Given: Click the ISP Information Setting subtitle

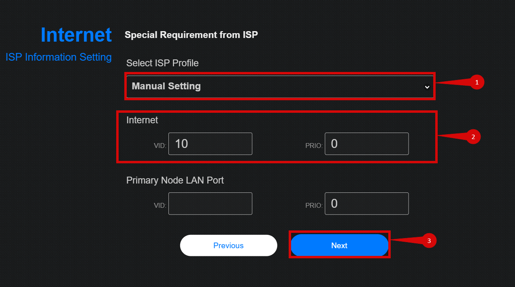Looking at the screenshot, I should point(59,57).
